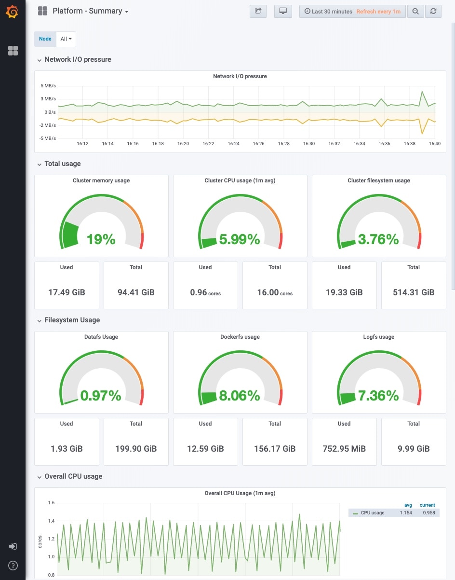
Task: Click the Cluster memory usage panel title
Action: tap(101, 180)
